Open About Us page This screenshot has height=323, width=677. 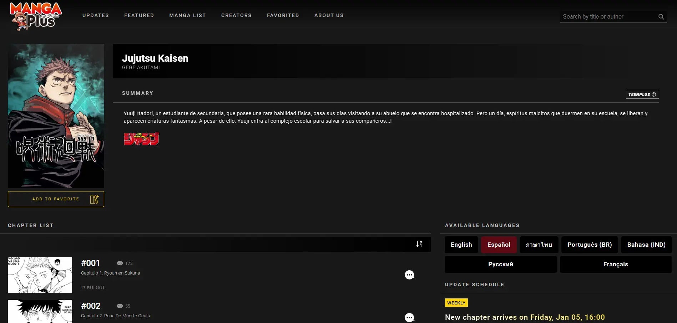329,15
